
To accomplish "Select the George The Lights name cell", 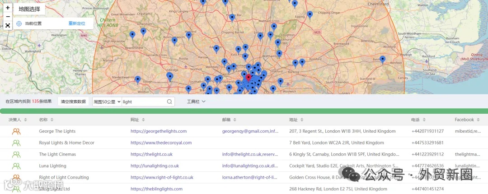I will click(57, 131).
